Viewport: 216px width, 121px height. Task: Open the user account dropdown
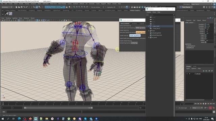coord(186,7)
